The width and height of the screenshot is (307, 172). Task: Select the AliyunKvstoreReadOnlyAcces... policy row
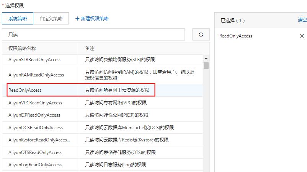point(103,140)
